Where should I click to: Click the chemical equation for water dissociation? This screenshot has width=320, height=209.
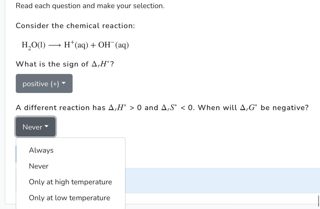click(x=75, y=45)
